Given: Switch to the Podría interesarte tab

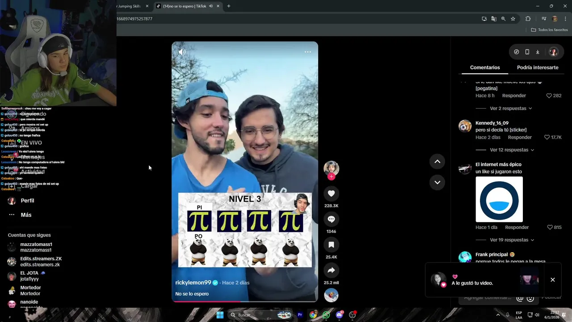Looking at the screenshot, I should pos(538,68).
